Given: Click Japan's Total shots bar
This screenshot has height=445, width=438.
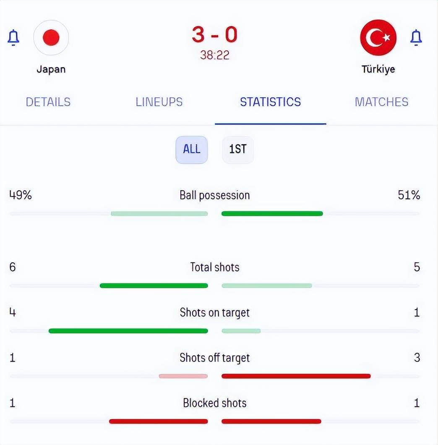Looking at the screenshot, I should click(x=154, y=285).
